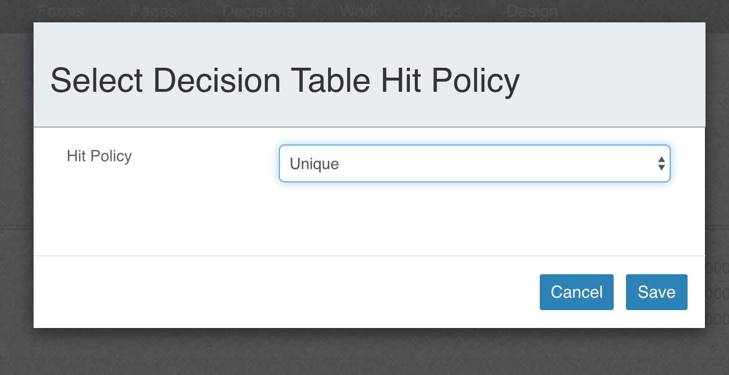This screenshot has width=729, height=375.
Task: Navigate to the Pages section
Action: coord(152,11)
